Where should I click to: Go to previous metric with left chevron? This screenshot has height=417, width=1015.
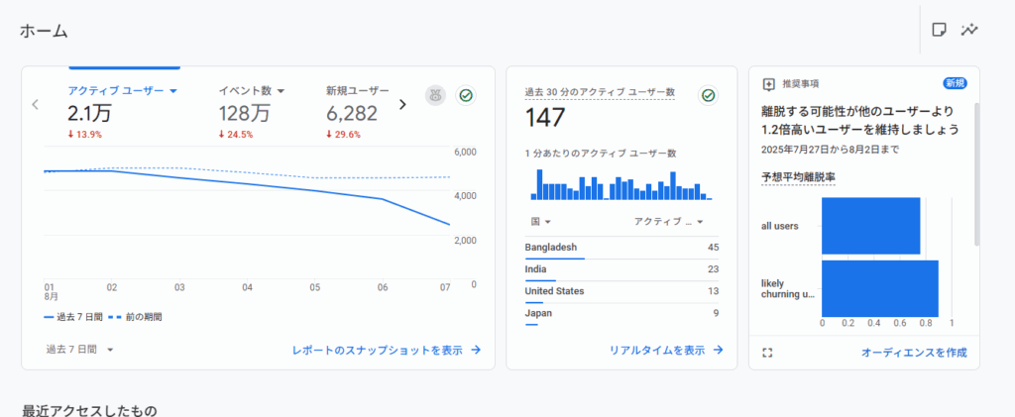36,104
